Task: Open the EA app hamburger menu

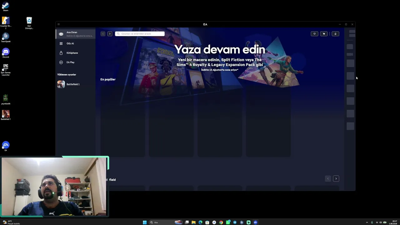Action: (58, 24)
